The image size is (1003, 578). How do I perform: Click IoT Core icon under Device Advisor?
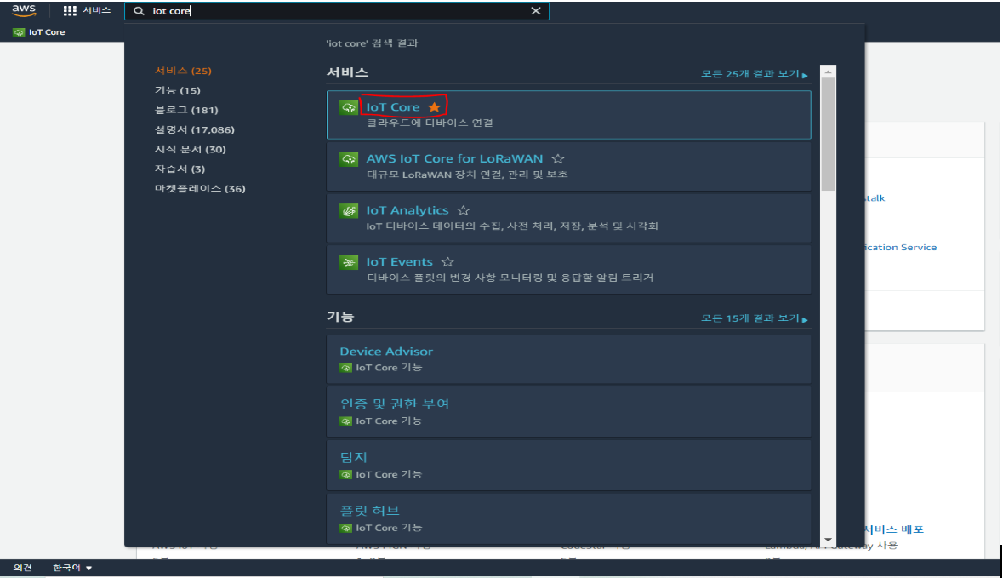coord(346,368)
